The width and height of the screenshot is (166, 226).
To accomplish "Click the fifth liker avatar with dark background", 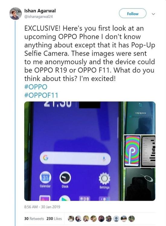I will click(x=101, y=219).
